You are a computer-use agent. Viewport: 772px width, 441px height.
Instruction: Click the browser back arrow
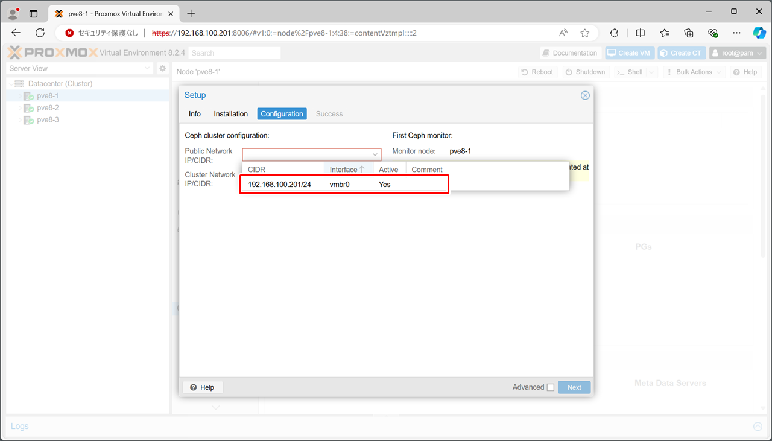[16, 33]
